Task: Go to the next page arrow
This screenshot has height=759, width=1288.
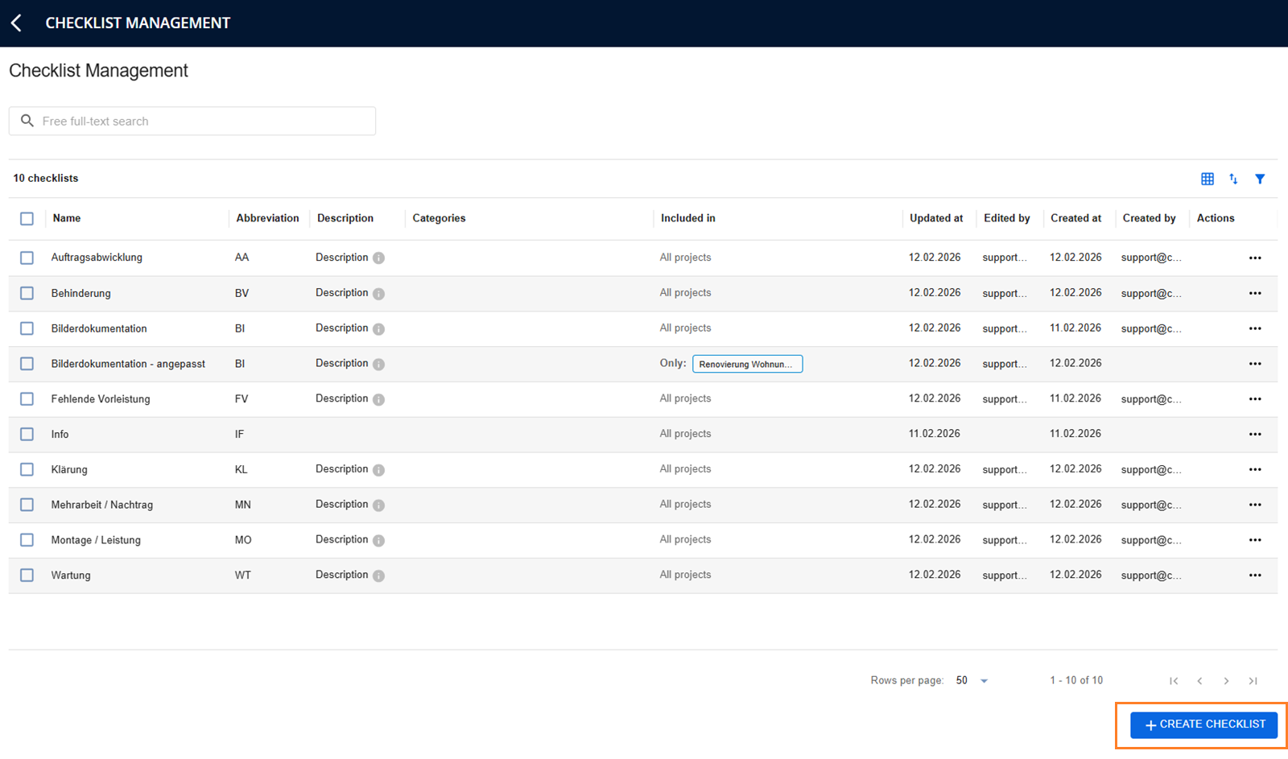Action: (x=1226, y=681)
